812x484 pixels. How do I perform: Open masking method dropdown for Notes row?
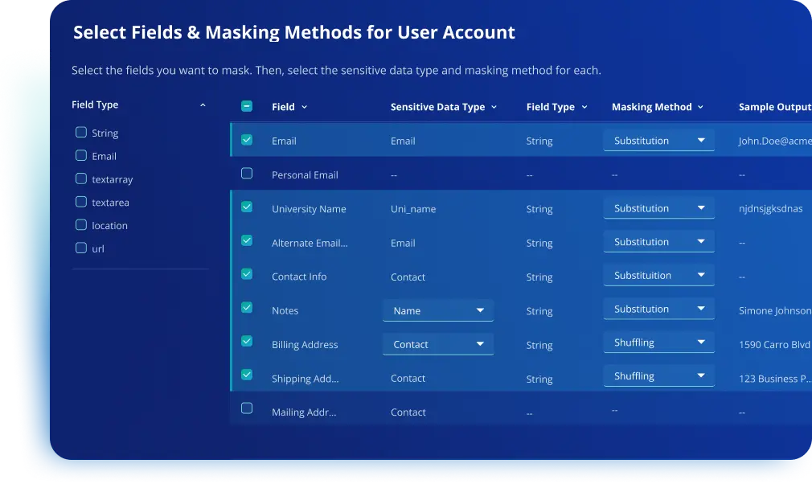658,309
